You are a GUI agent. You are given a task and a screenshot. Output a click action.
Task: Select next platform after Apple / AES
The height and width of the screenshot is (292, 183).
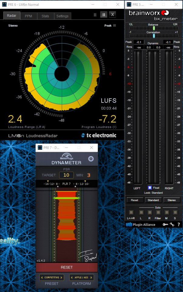91,277
